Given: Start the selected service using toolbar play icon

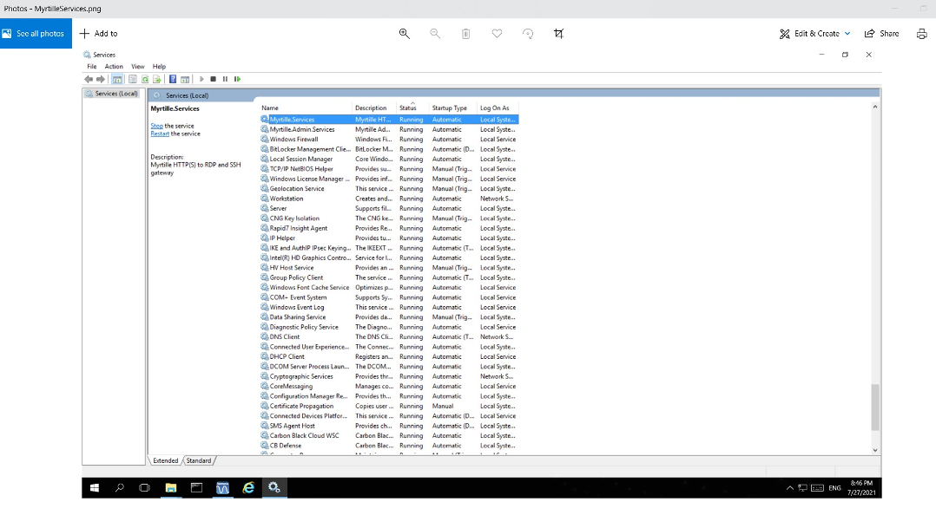Looking at the screenshot, I should pos(201,79).
